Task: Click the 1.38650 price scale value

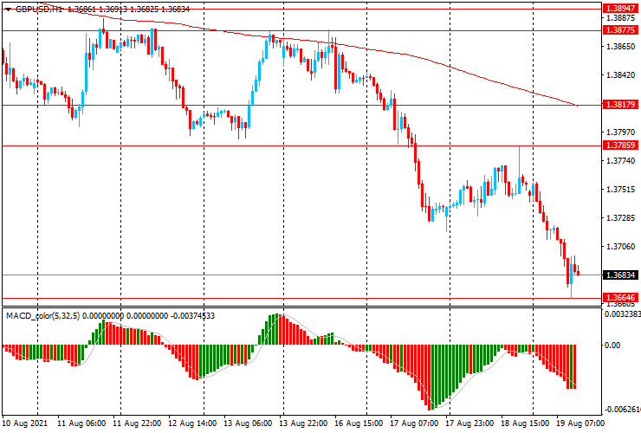Action: pyautogui.click(x=621, y=47)
